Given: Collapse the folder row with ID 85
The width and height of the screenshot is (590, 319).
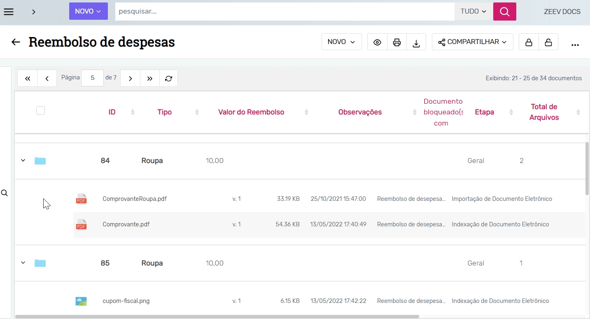Looking at the screenshot, I should click(23, 263).
